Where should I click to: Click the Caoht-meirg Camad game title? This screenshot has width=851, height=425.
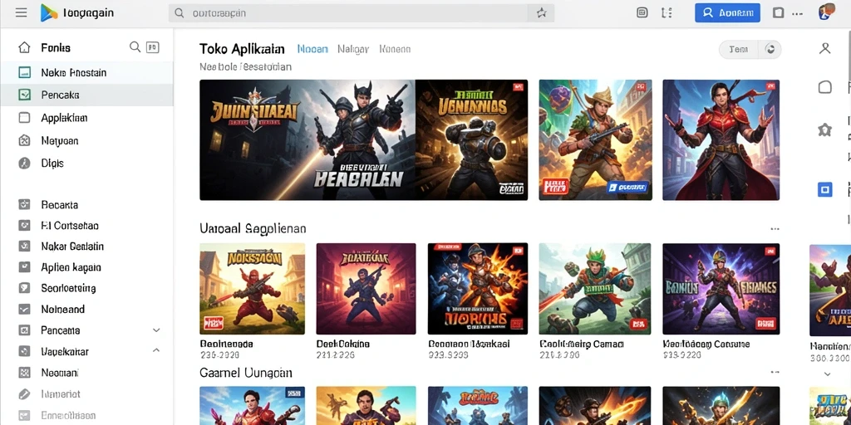(581, 344)
